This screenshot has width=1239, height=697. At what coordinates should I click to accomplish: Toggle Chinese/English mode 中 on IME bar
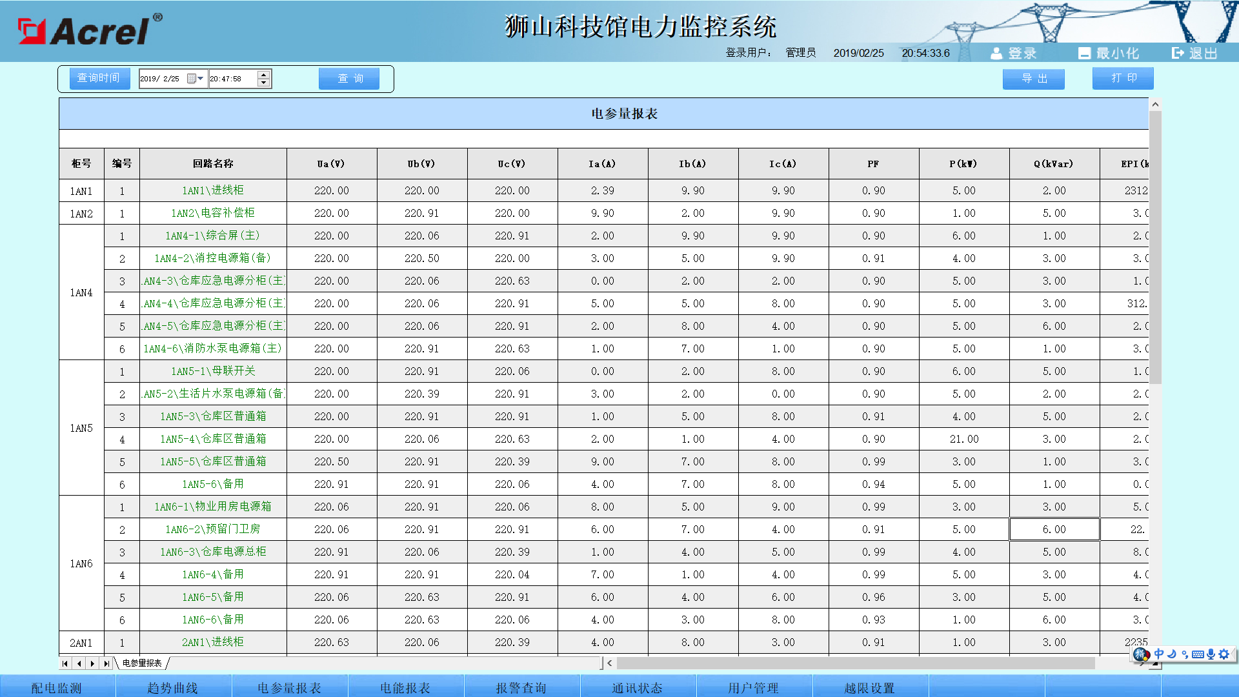point(1159,654)
